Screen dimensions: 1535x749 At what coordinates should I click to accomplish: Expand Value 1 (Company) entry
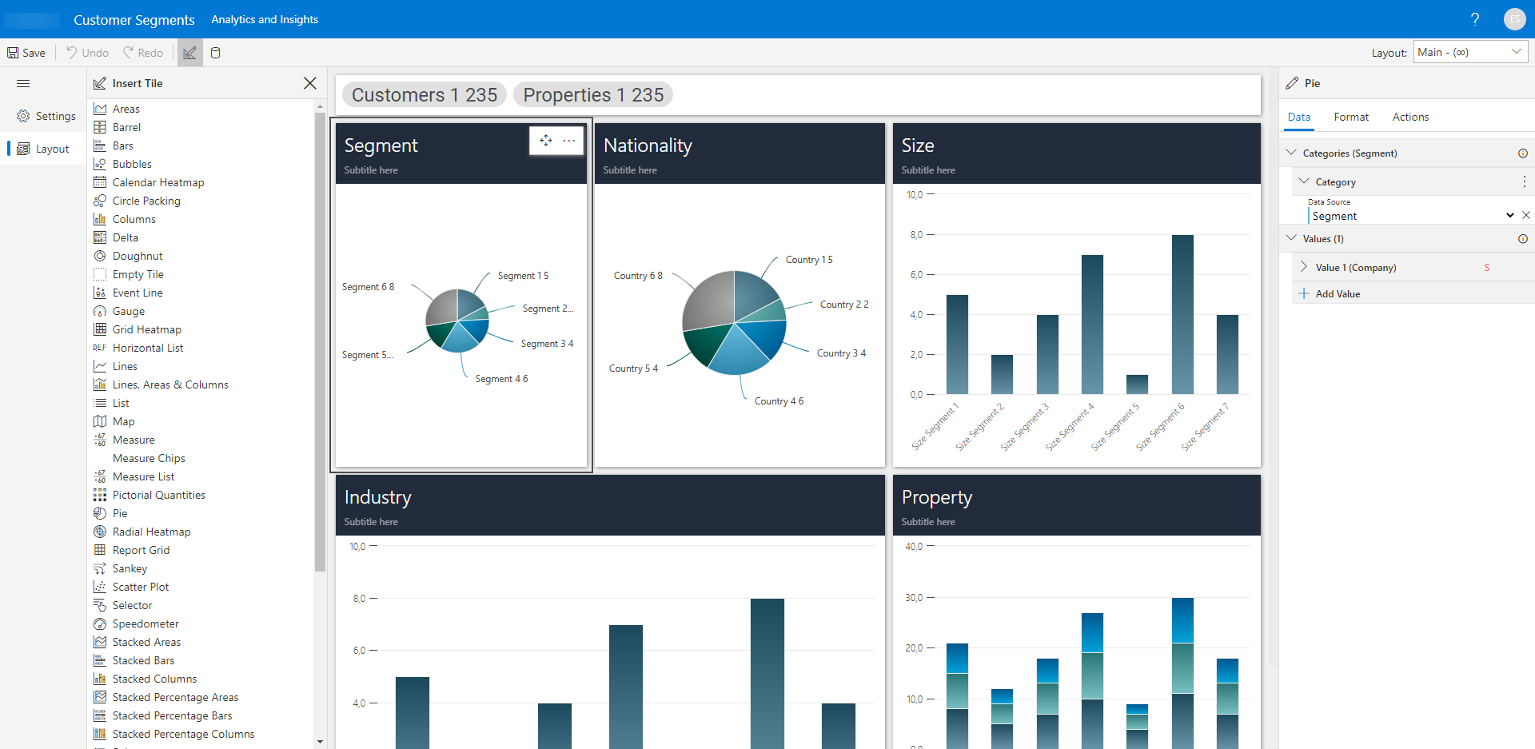pyautogui.click(x=1304, y=267)
